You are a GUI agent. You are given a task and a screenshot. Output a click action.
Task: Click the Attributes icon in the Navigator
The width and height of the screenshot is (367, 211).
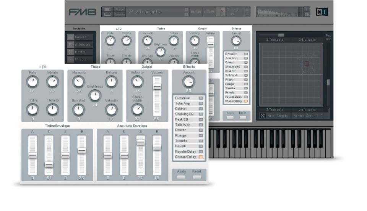[x=70, y=44]
